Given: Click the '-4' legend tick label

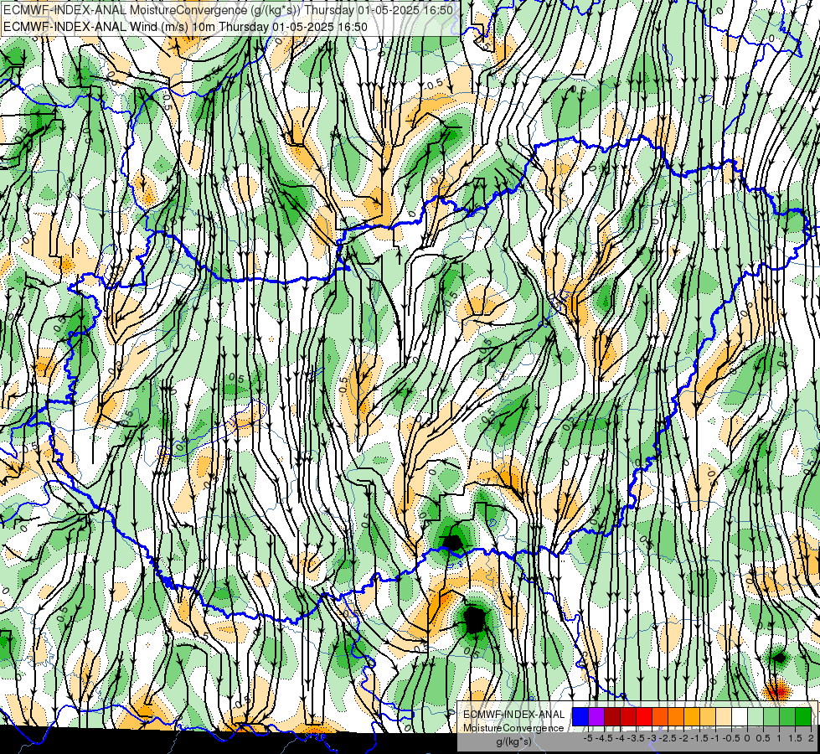Looking at the screenshot, I should [620, 738].
